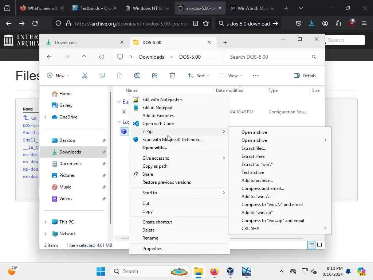The width and height of the screenshot is (373, 280).
Task: Open Windows Start menu
Action: [101, 271]
